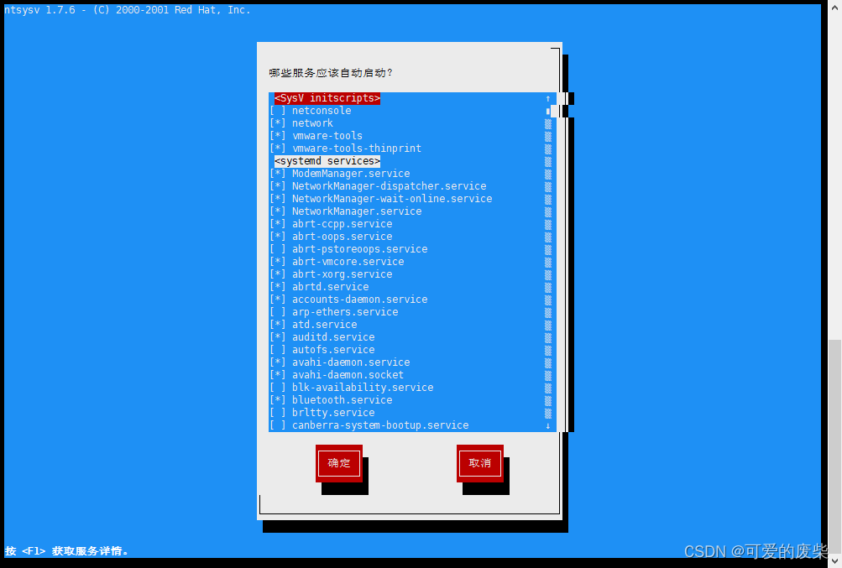
Task: Select the netconsole label text
Action: pos(322,111)
